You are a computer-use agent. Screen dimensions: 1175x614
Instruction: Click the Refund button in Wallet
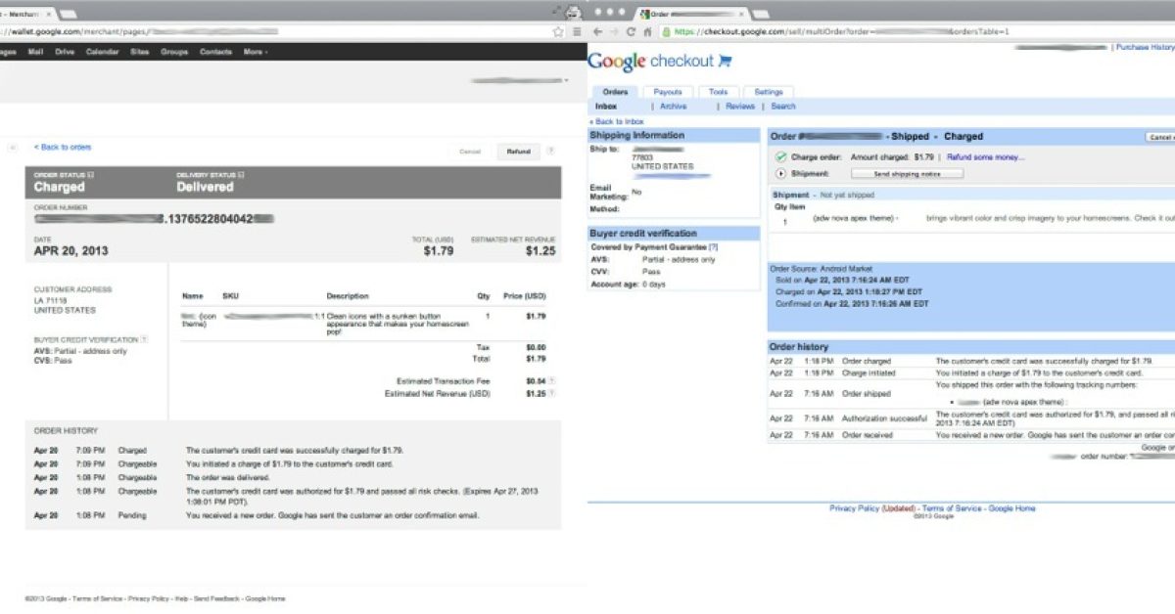point(519,152)
